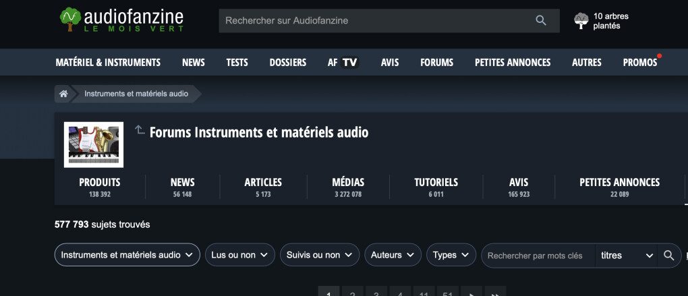
Task: Open the Avis navigation item
Action: 390,63
